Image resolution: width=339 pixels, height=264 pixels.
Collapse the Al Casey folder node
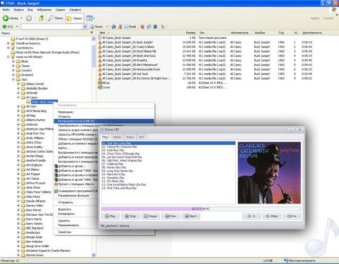coord(19,98)
